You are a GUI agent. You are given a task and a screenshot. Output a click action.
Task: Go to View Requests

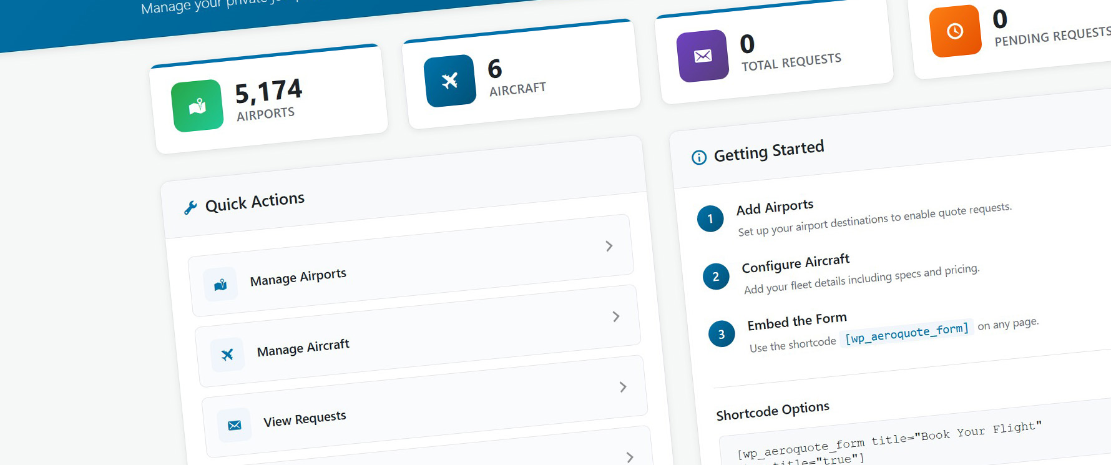[305, 419]
